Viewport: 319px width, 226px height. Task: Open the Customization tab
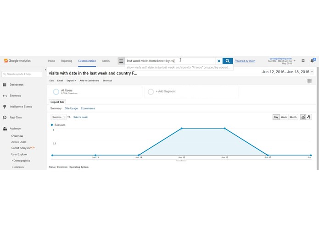(x=87, y=61)
